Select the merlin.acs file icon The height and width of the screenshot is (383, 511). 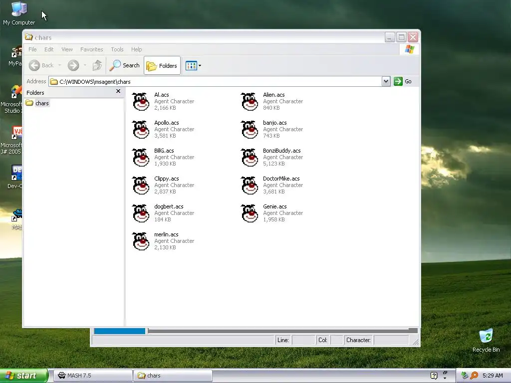141,241
